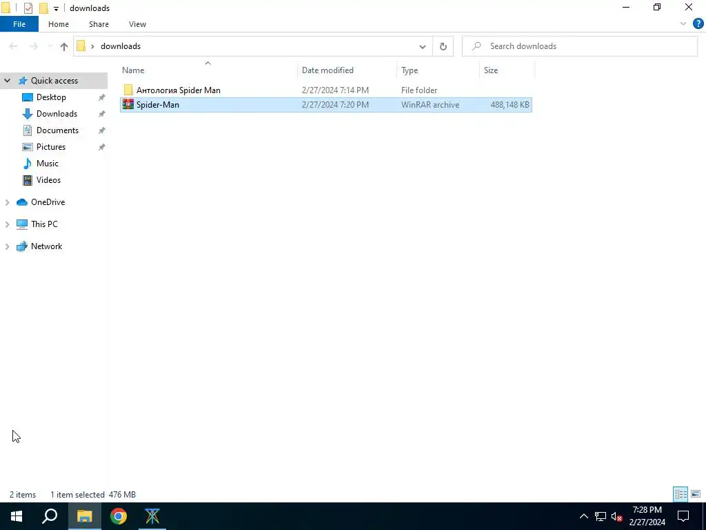The height and width of the screenshot is (530, 706).
Task: Select This PC in navigation pane
Action: click(x=44, y=224)
